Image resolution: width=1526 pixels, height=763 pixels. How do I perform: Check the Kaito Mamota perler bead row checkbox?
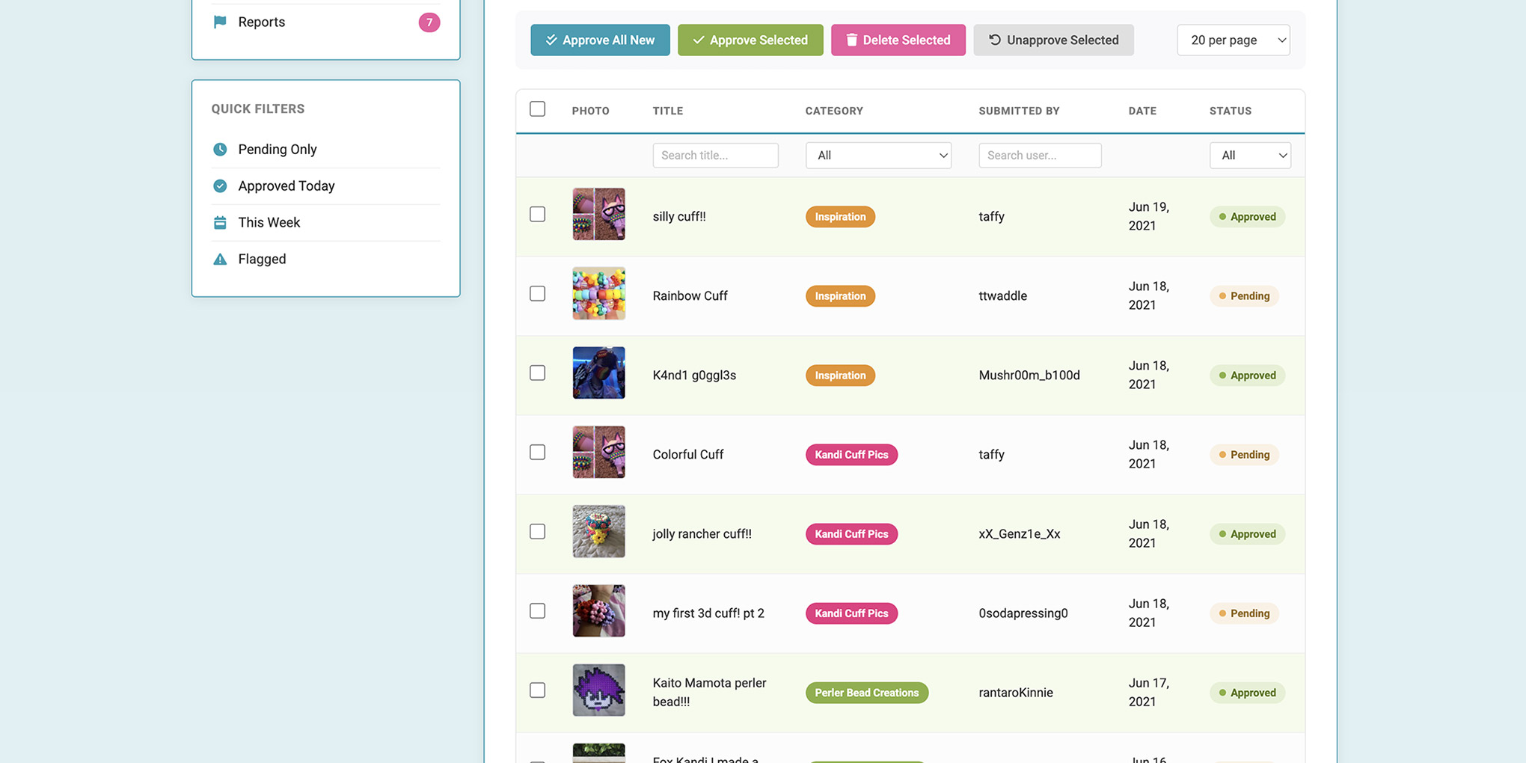coord(537,690)
